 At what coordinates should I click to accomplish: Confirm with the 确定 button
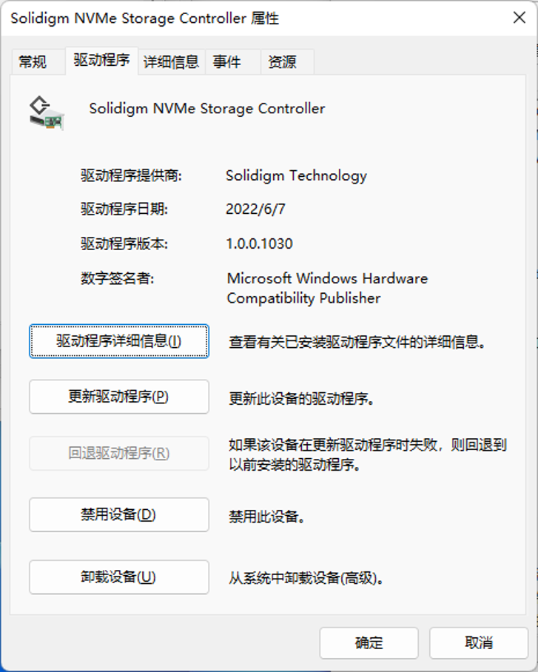tap(369, 642)
